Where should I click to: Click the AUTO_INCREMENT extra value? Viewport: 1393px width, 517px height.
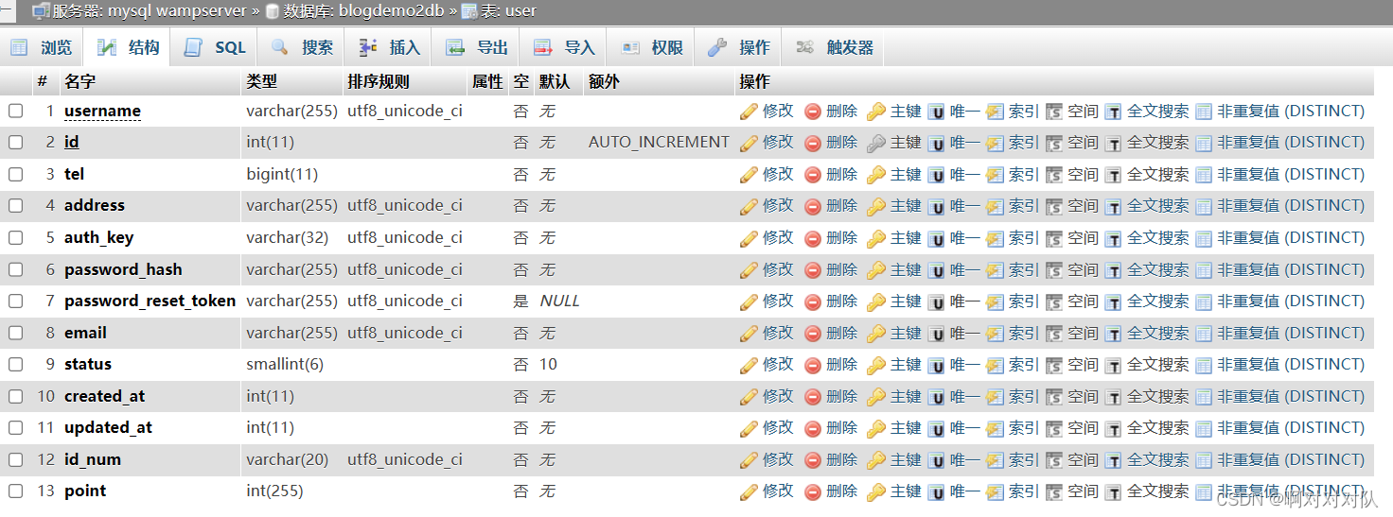[659, 142]
